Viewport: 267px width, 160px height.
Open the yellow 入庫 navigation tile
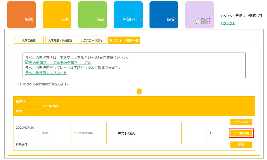(x=57, y=15)
